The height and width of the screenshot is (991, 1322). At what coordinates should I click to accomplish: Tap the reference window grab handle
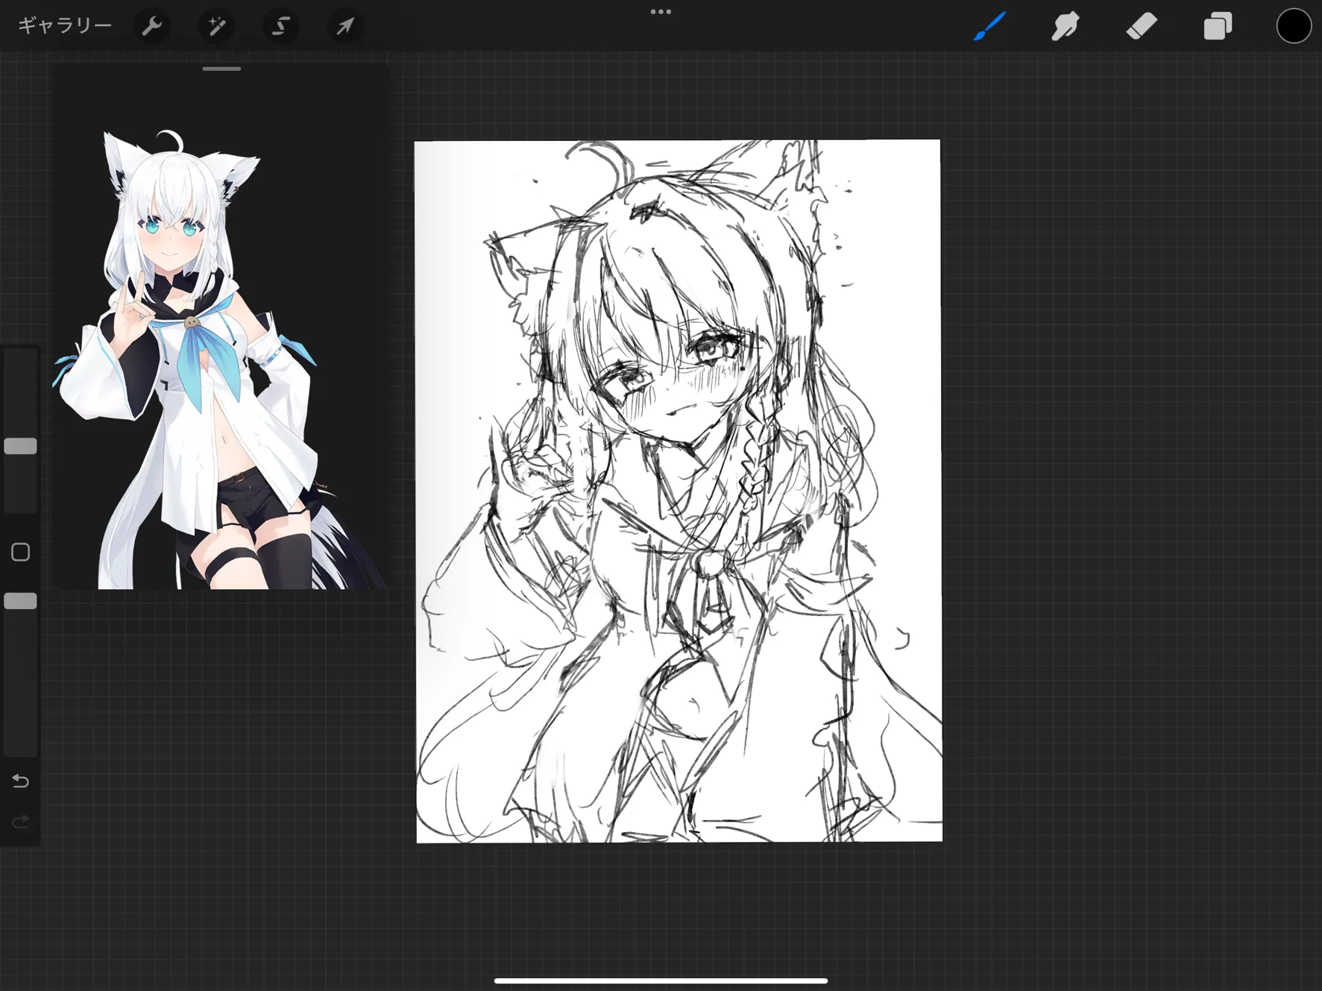(221, 69)
